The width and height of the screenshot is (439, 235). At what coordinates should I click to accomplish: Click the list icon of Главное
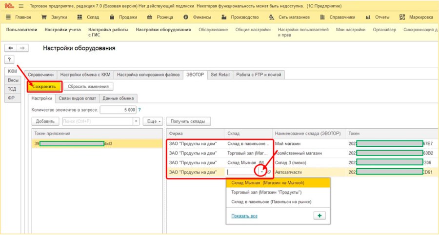tap(8, 18)
